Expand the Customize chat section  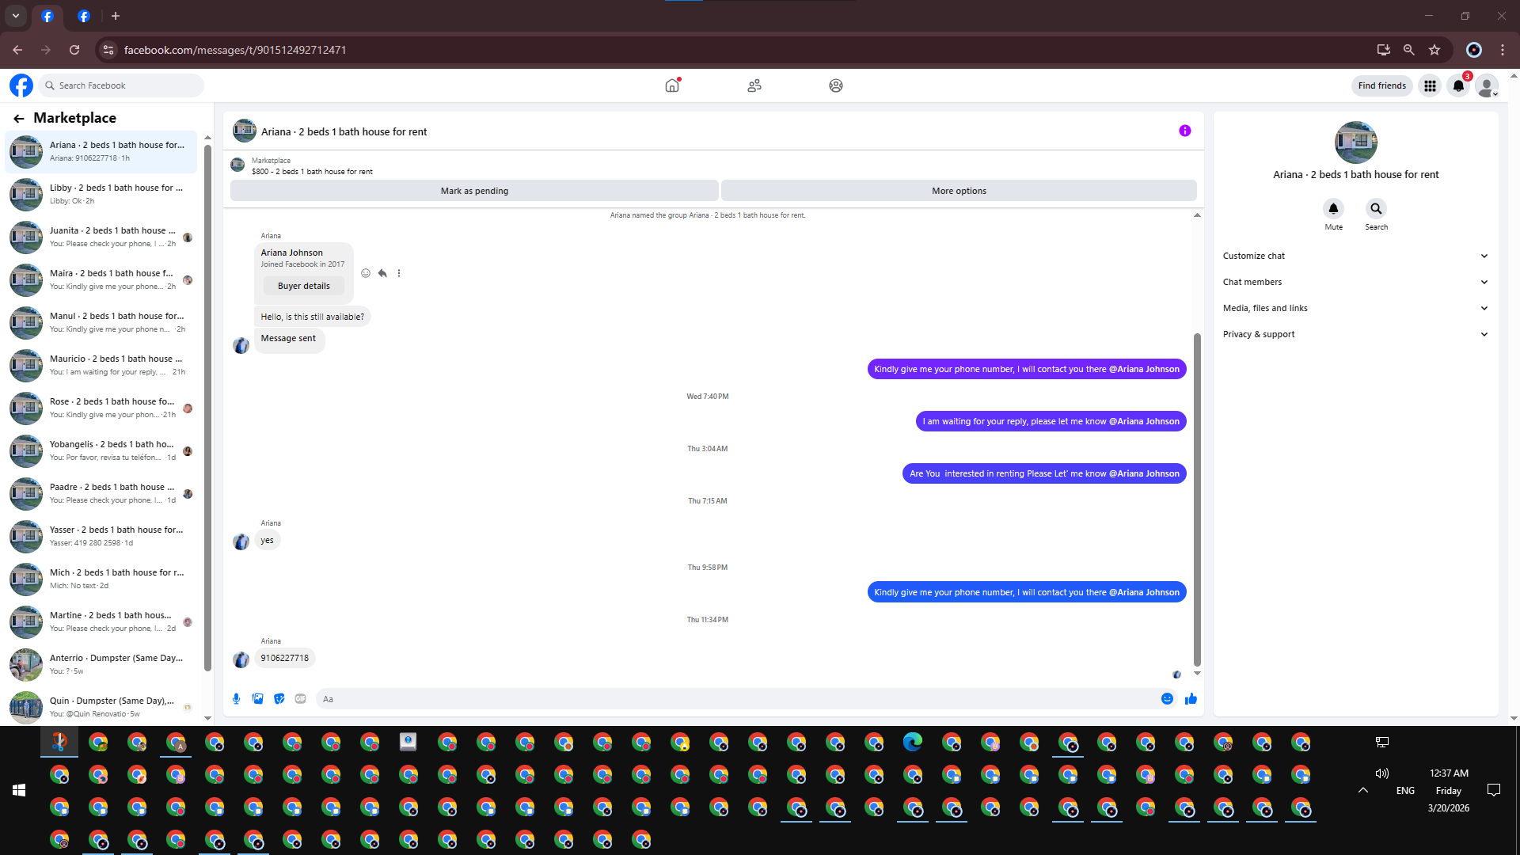(x=1355, y=256)
